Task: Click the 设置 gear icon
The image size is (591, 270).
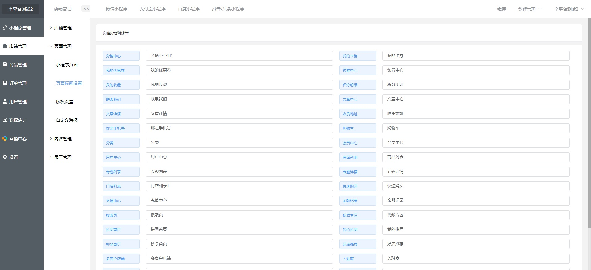Action: [5, 157]
